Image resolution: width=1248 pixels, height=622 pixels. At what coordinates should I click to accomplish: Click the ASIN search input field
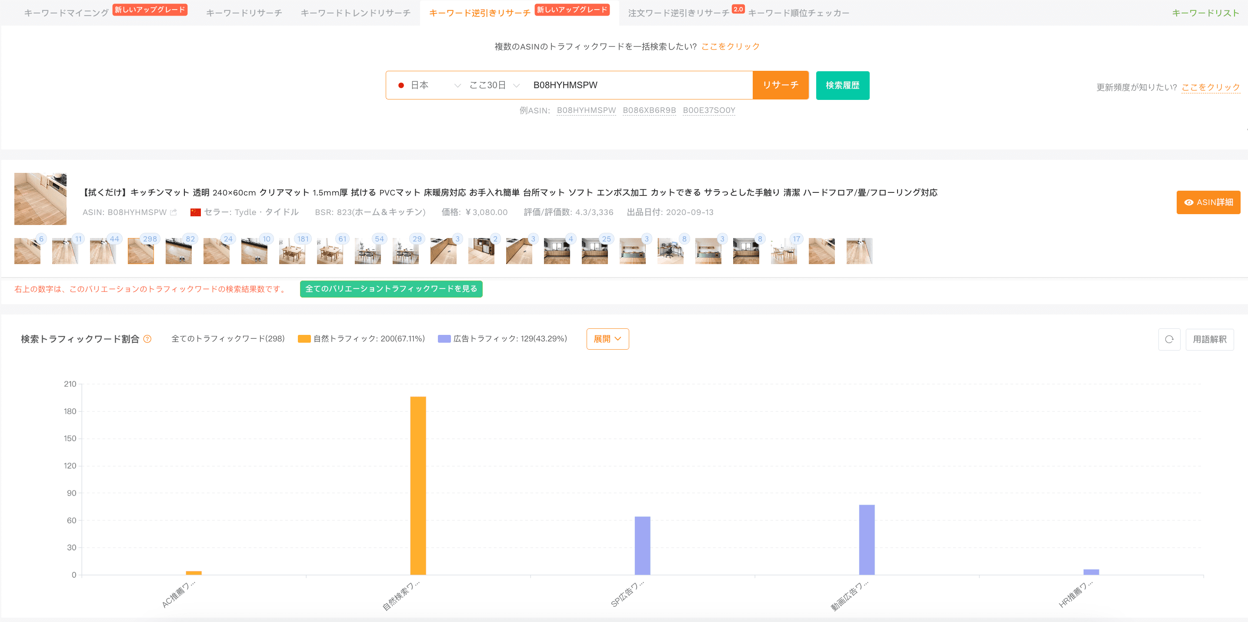tap(640, 85)
